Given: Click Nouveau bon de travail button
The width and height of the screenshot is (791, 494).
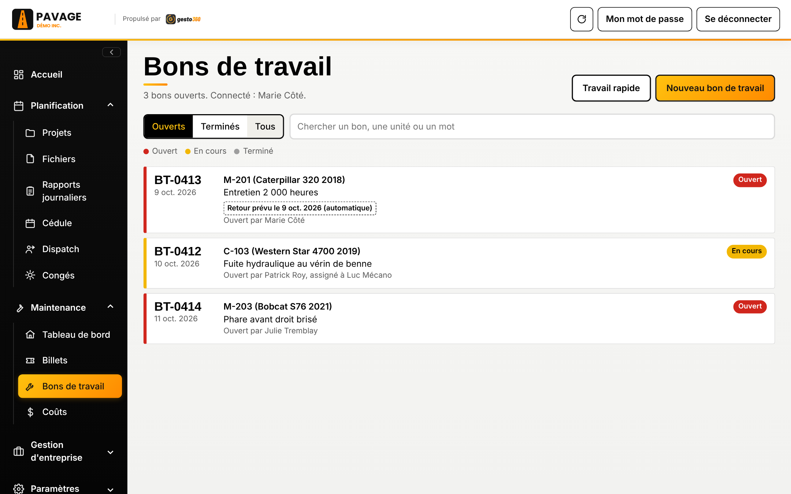Looking at the screenshot, I should pos(715,88).
